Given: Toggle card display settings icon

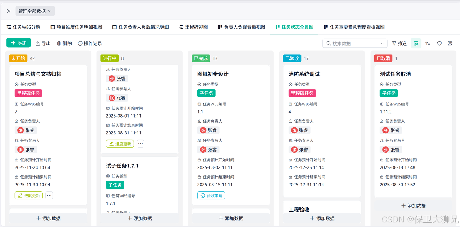Looking at the screenshot, I should 416,43.
